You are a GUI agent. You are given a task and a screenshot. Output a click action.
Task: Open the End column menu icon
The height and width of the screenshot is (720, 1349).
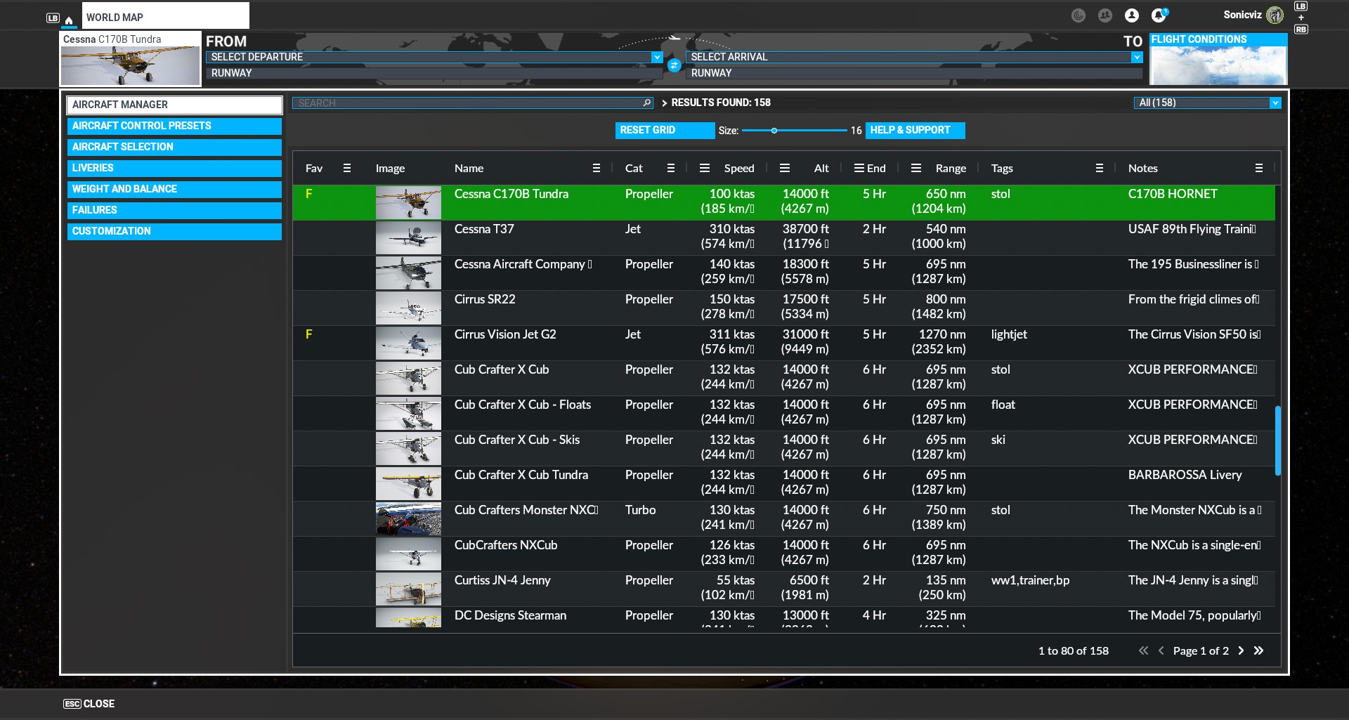(859, 168)
